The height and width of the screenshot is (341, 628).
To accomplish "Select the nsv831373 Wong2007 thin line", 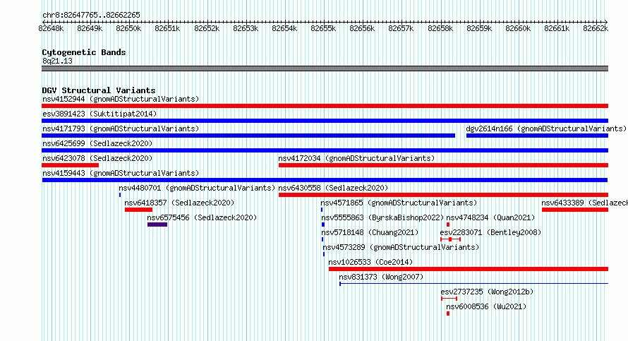I will (x=473, y=284).
